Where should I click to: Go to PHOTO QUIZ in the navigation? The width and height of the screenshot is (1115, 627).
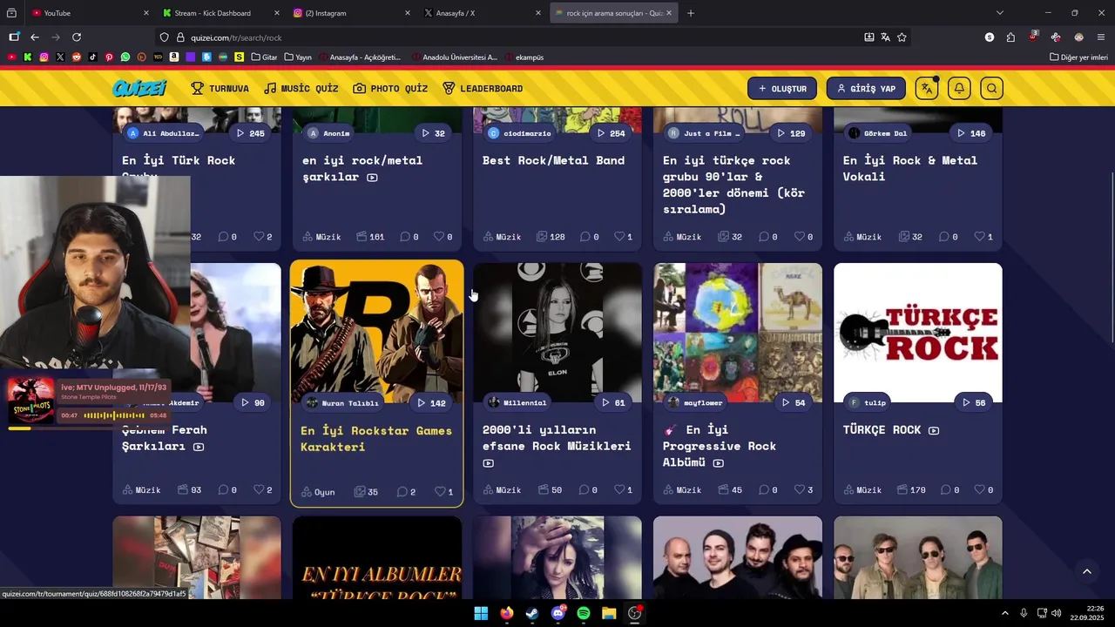pos(390,88)
